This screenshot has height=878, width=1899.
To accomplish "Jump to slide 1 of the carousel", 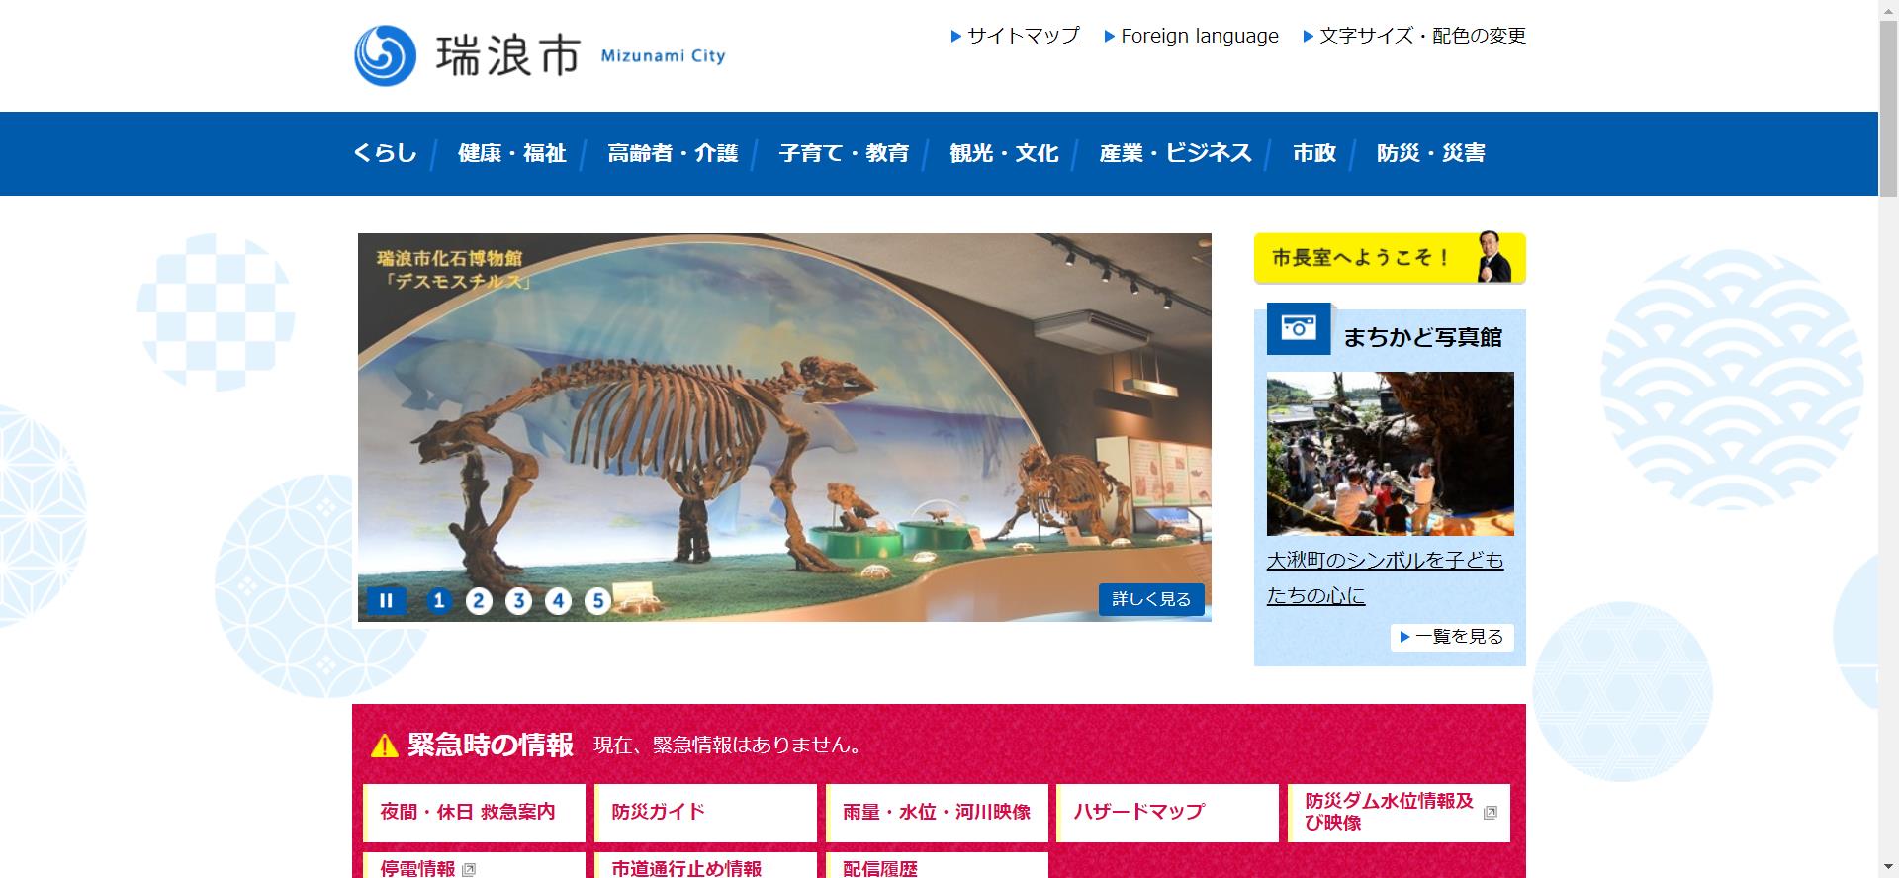I will click(x=439, y=600).
